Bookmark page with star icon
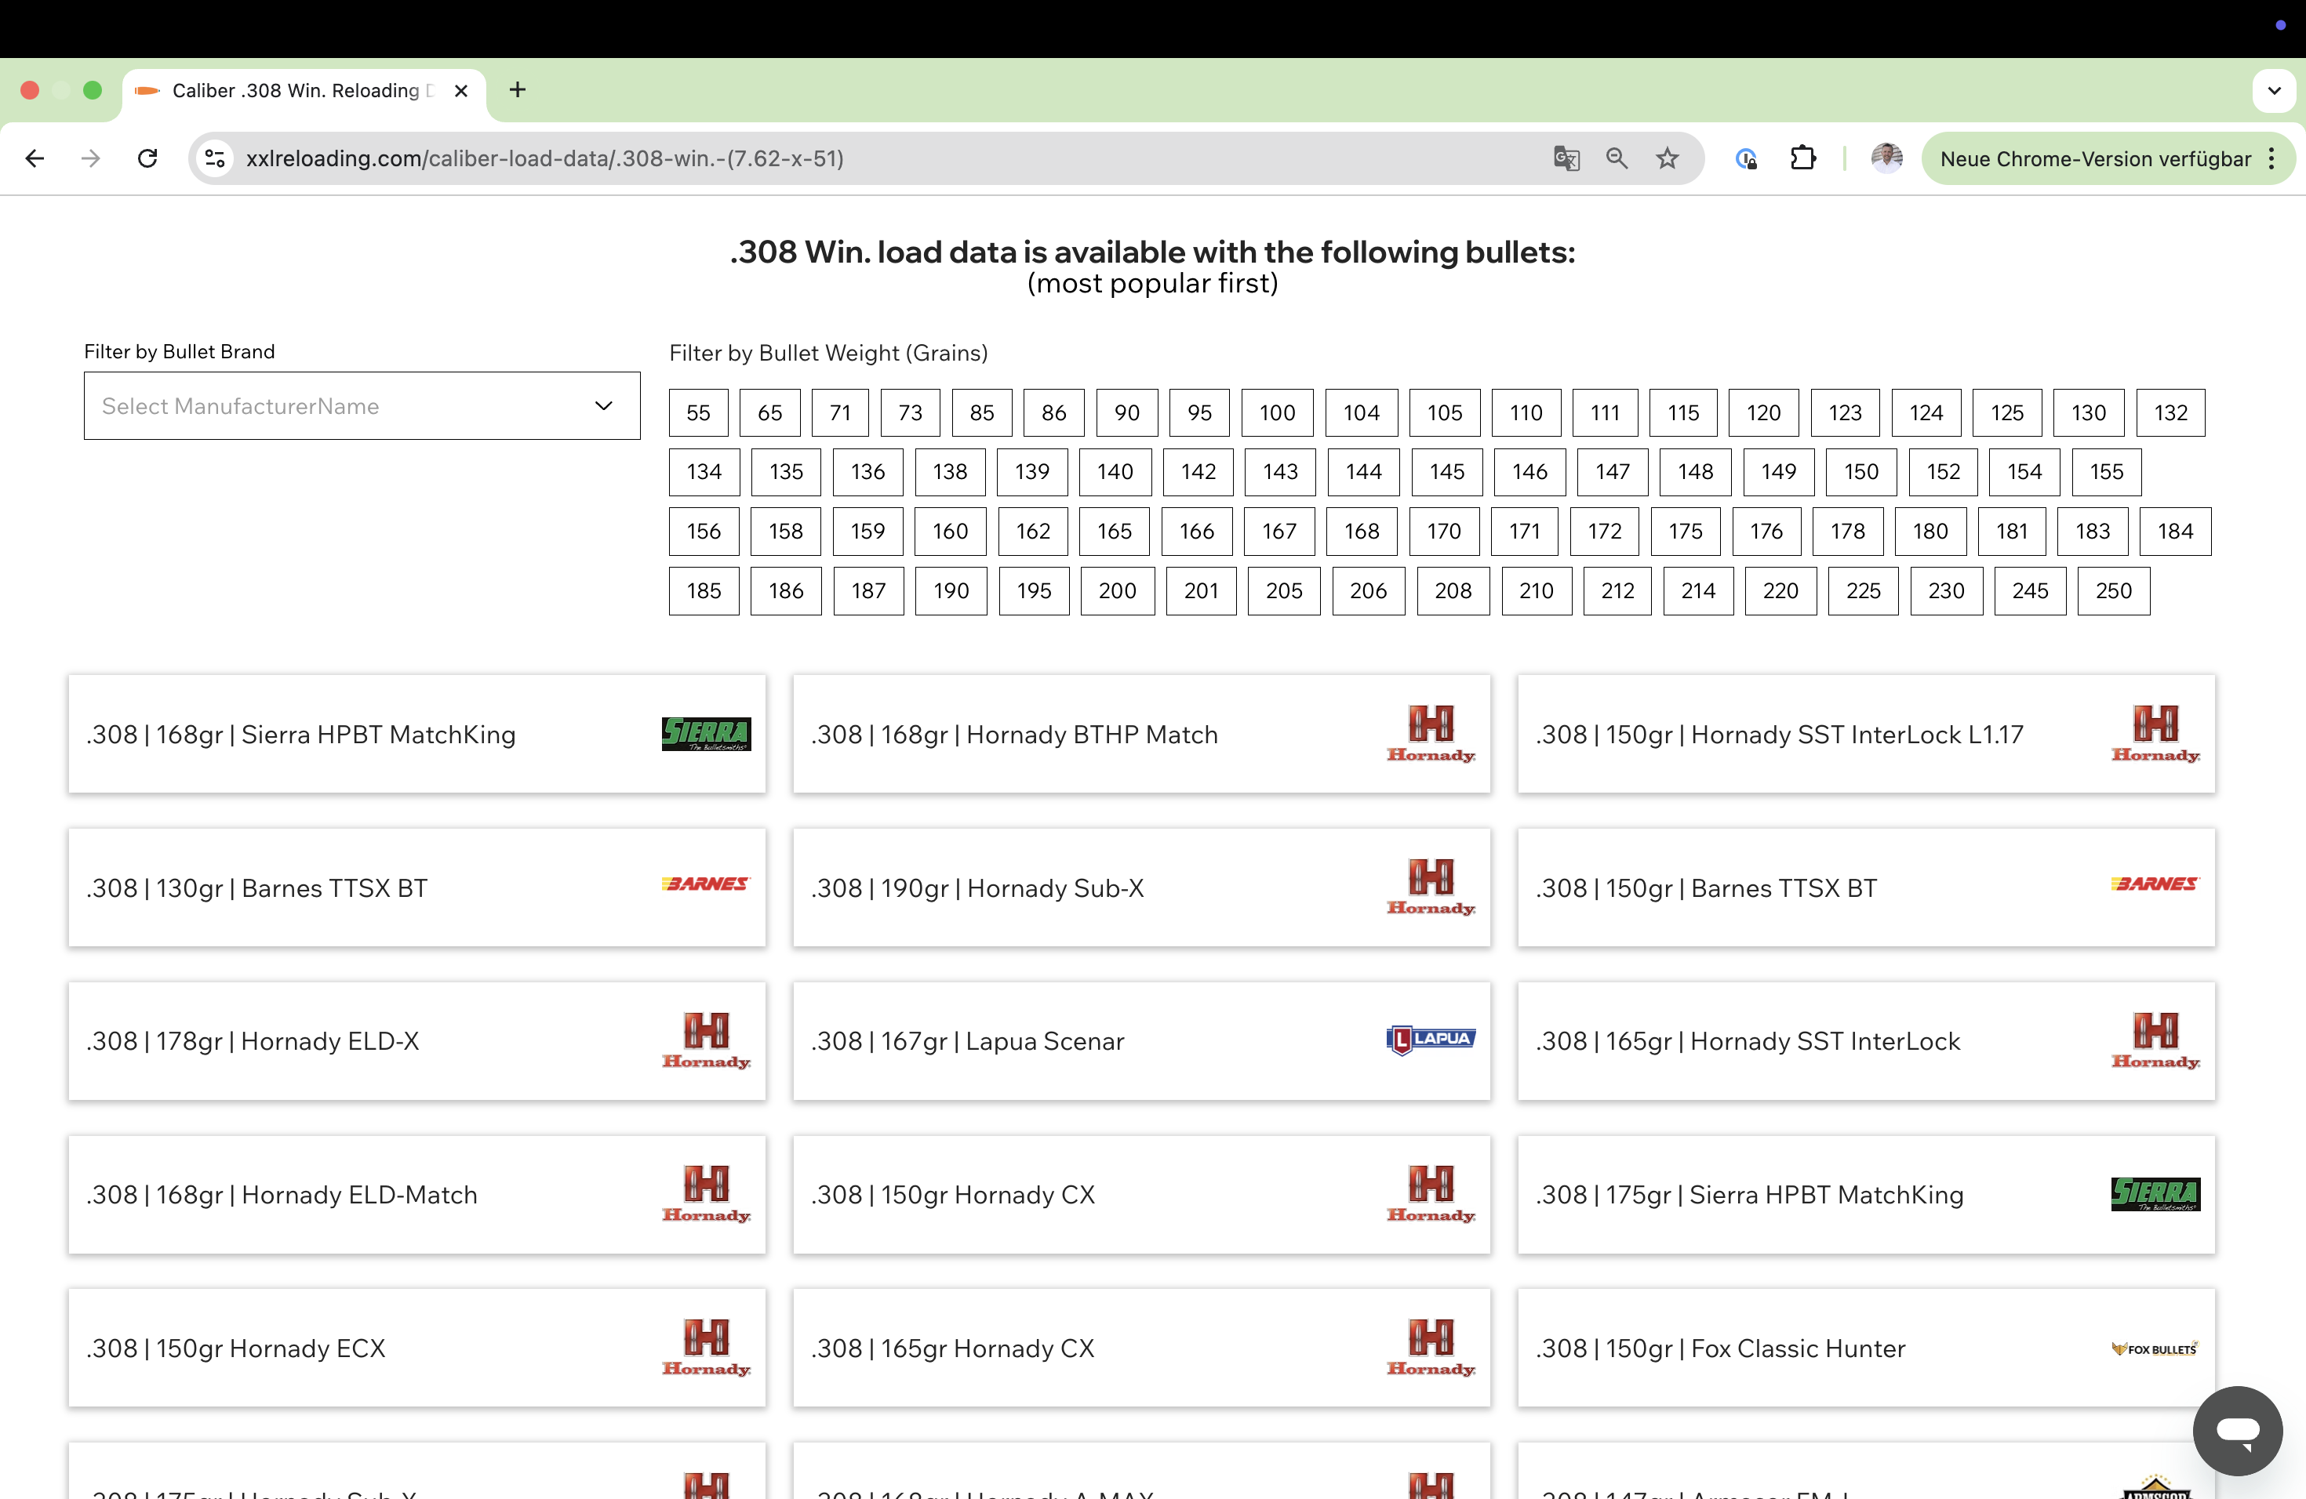 (1667, 158)
